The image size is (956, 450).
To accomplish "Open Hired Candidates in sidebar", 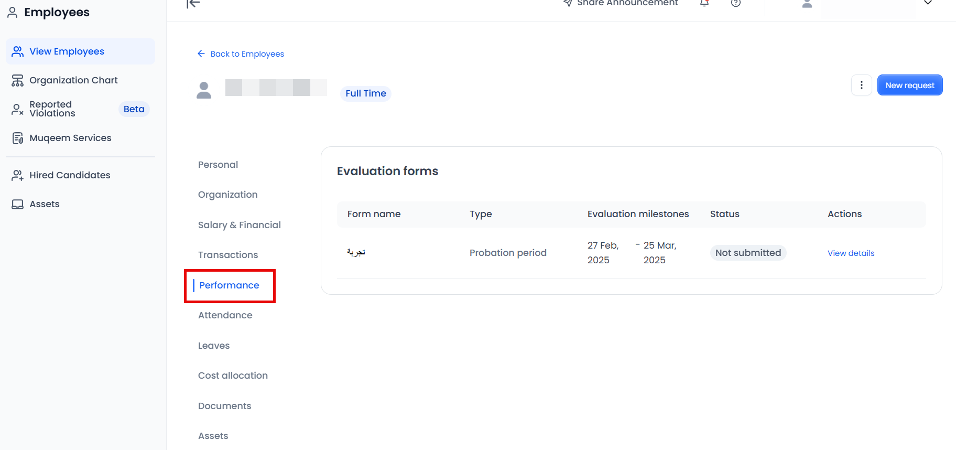I will click(70, 175).
